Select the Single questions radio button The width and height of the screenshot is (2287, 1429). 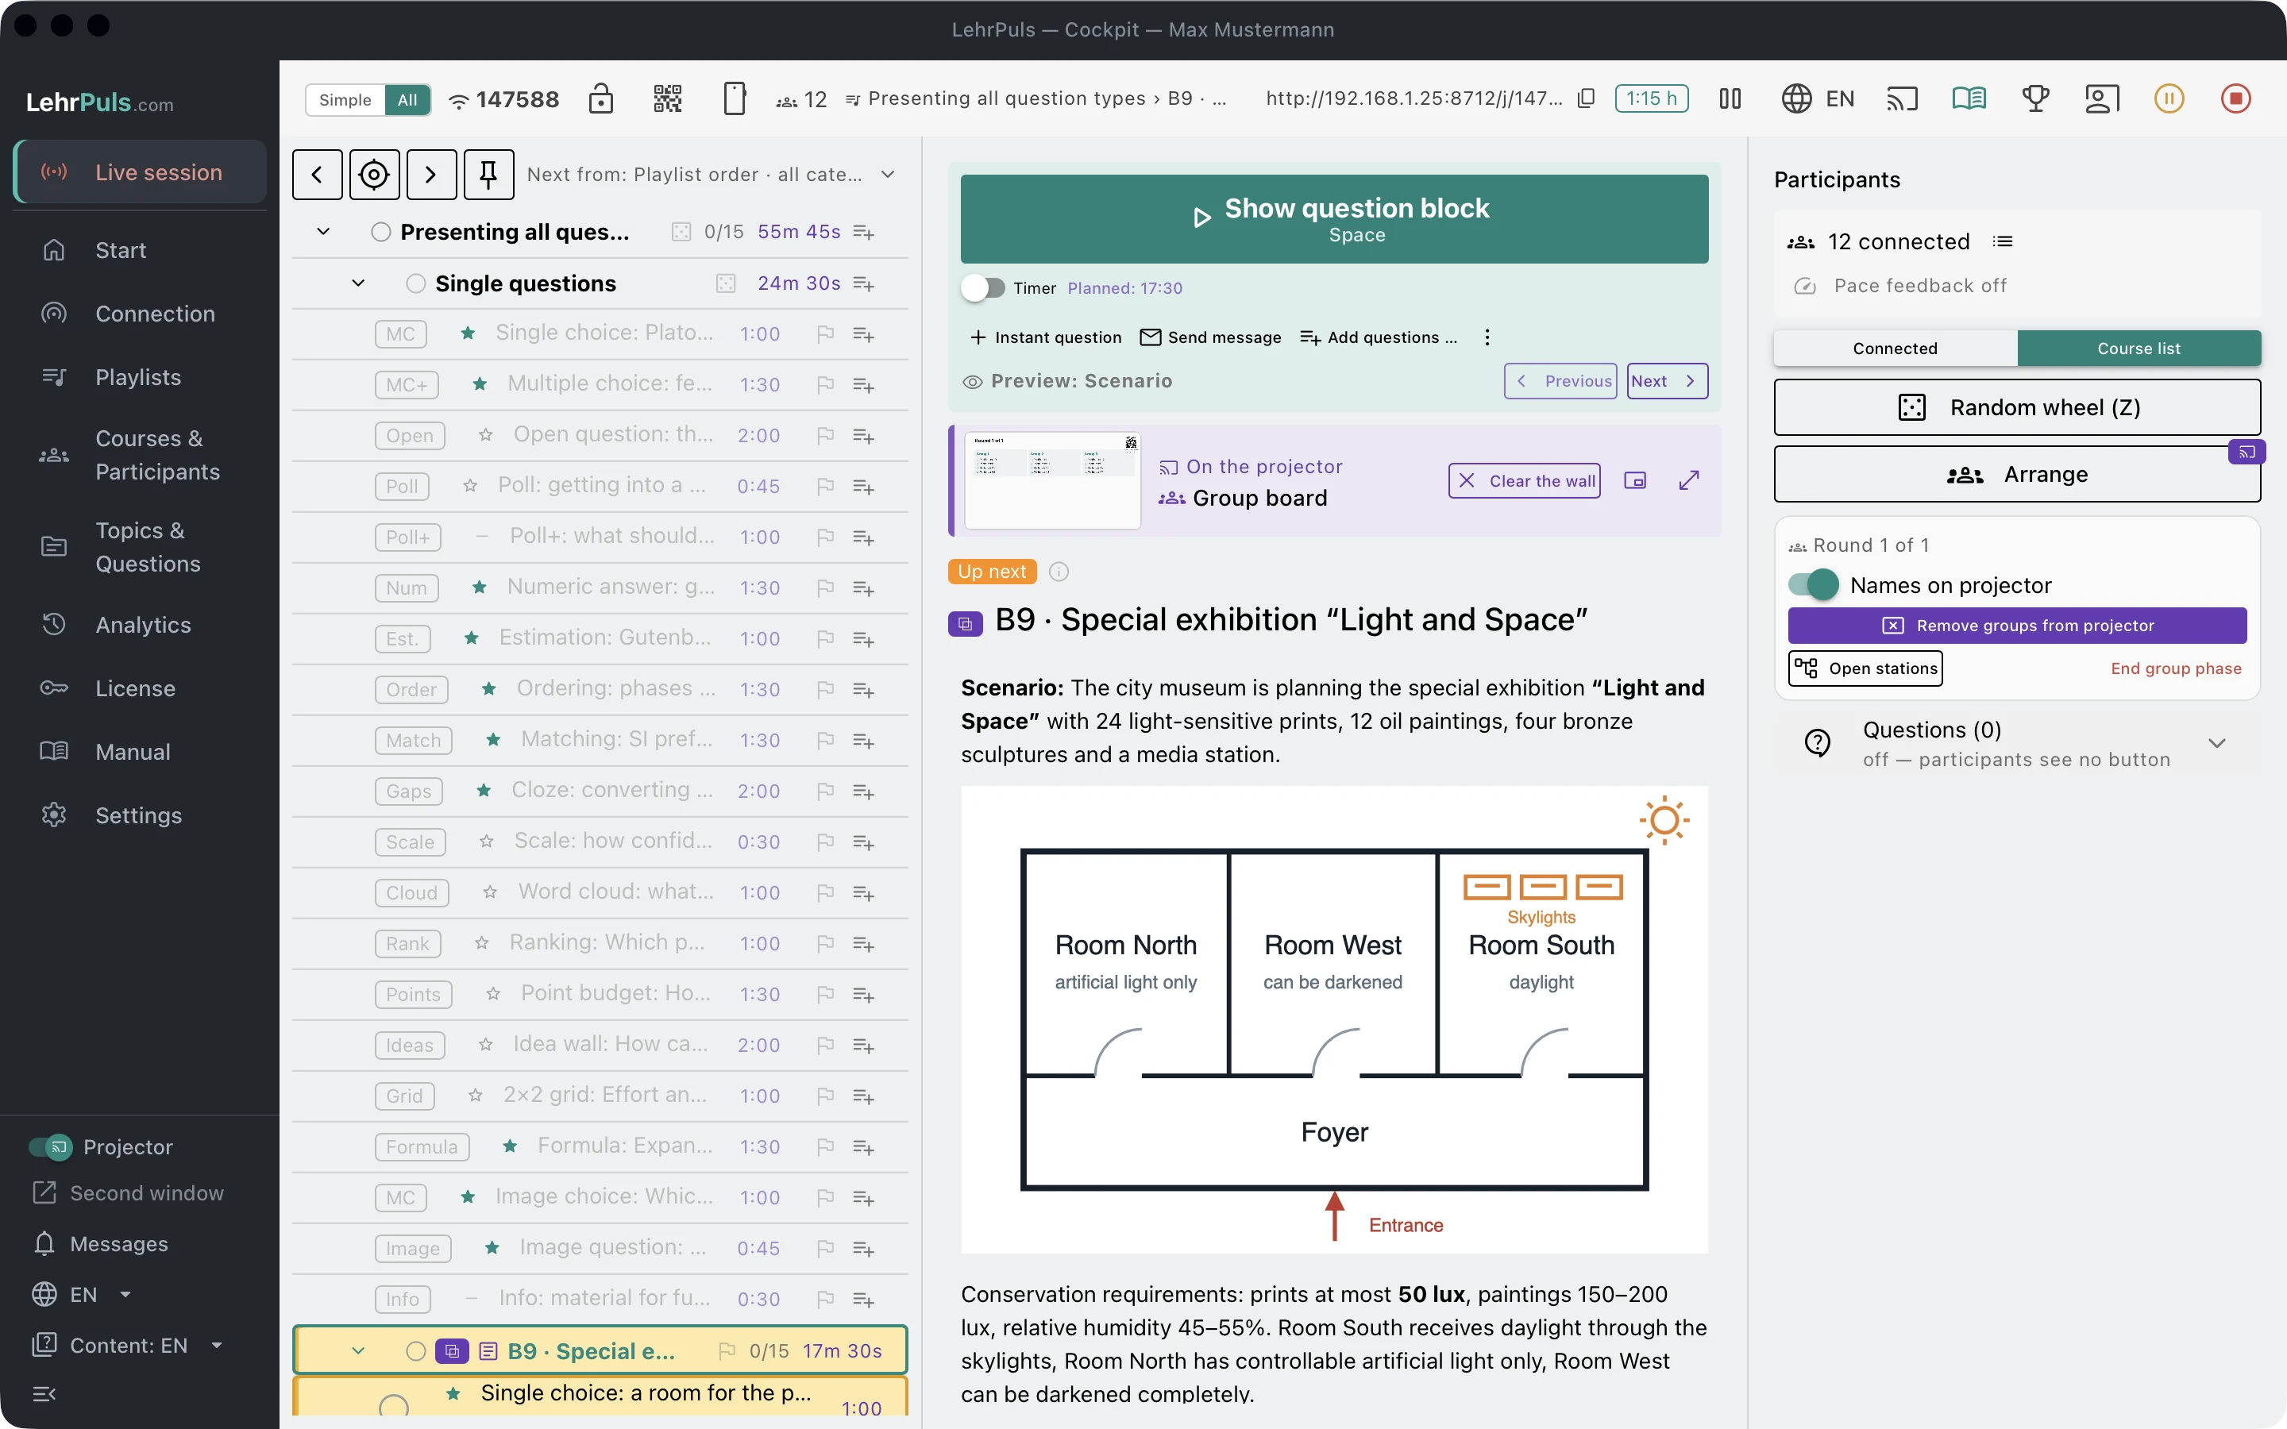[x=416, y=283]
